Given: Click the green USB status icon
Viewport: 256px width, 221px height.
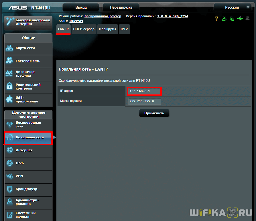Looking at the screenshot, I should [240, 19].
